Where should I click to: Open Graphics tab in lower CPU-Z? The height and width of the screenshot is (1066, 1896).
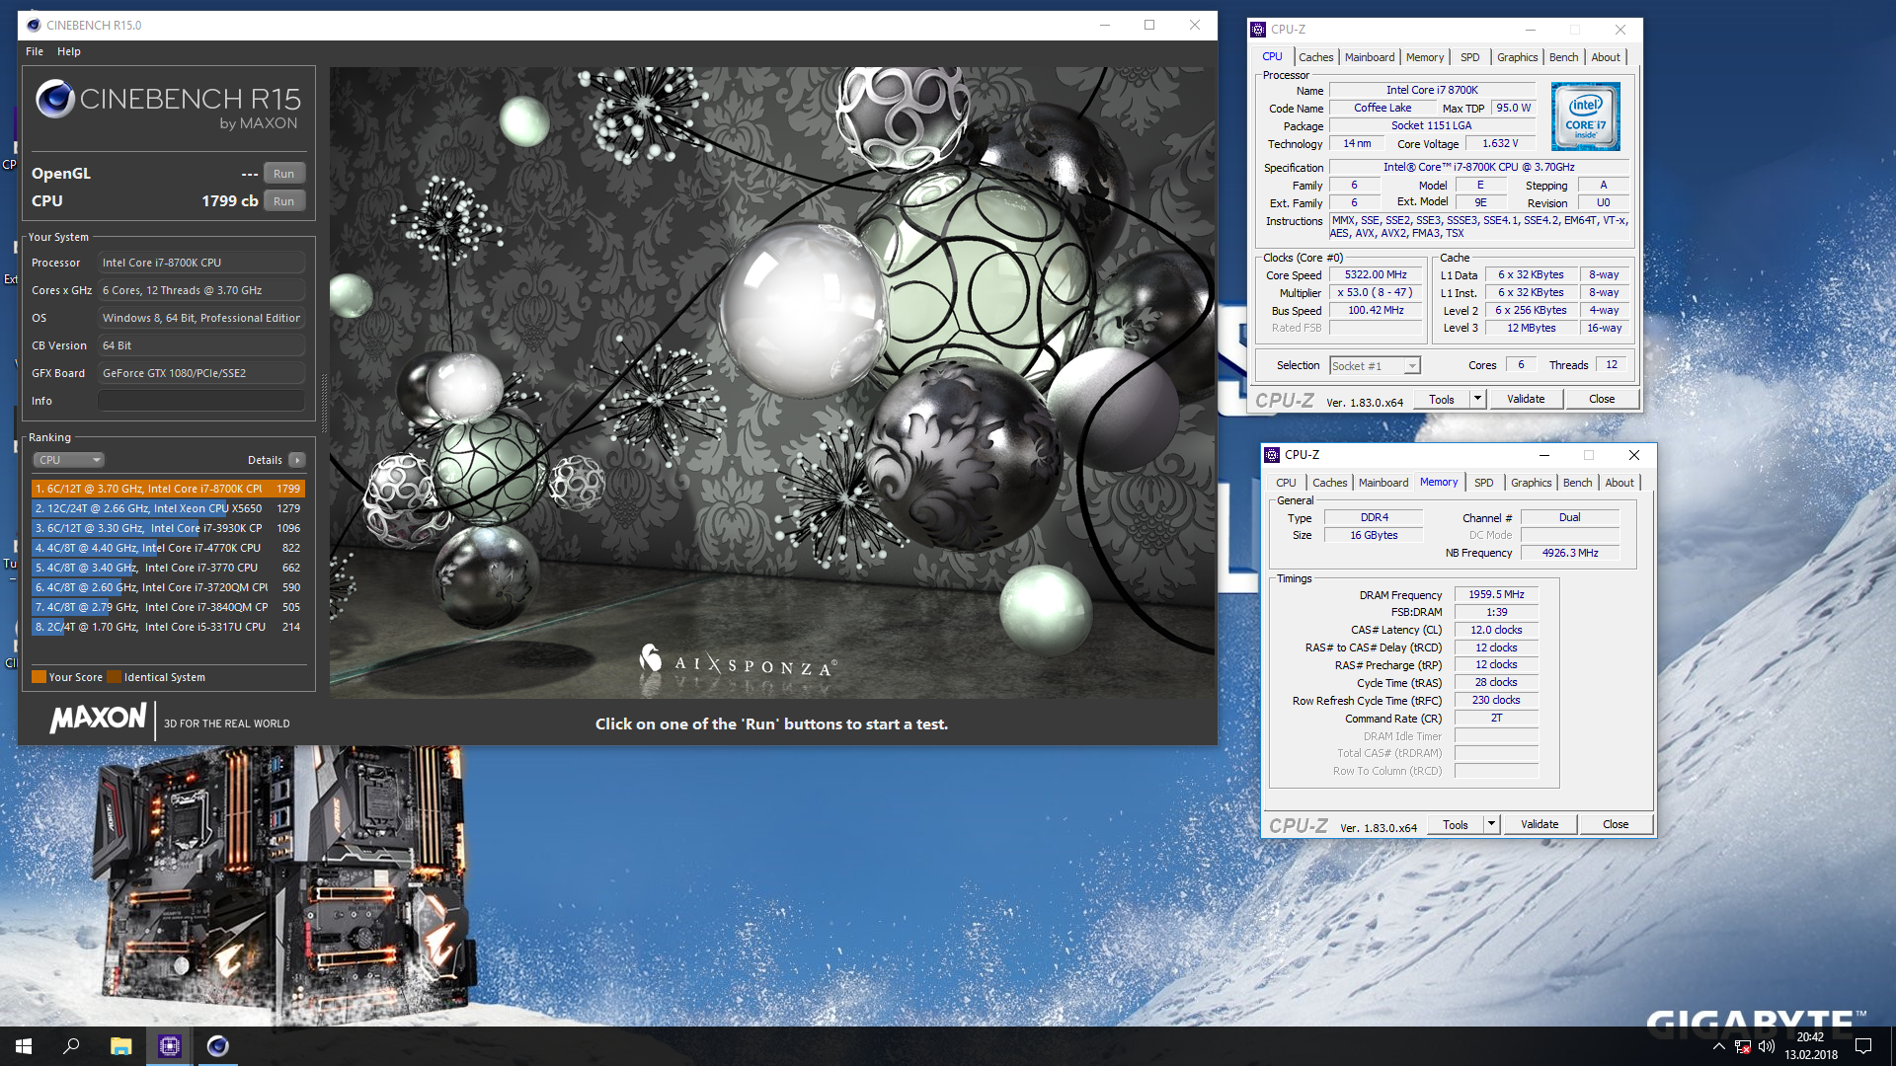[x=1531, y=483]
